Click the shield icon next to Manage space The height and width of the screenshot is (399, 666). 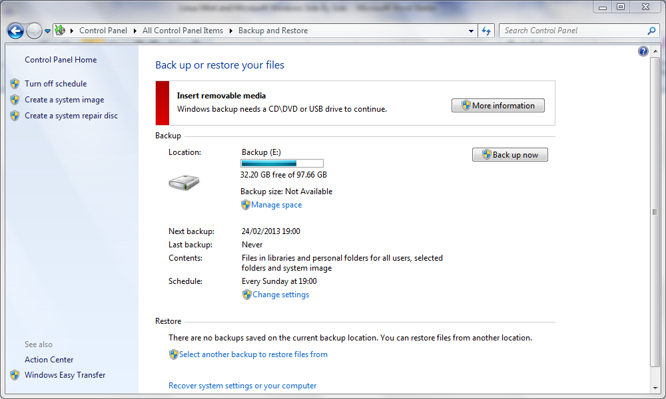[x=246, y=205]
